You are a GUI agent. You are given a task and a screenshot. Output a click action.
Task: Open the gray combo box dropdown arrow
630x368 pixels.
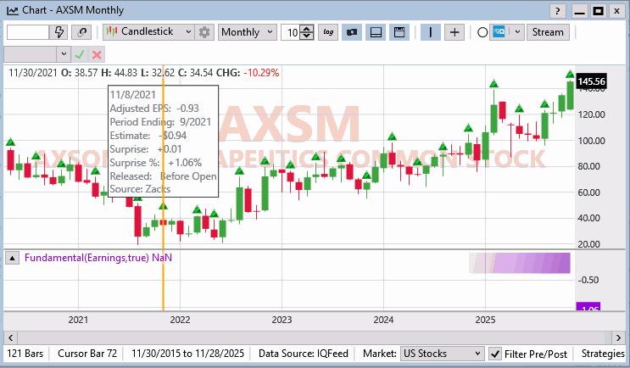point(64,54)
